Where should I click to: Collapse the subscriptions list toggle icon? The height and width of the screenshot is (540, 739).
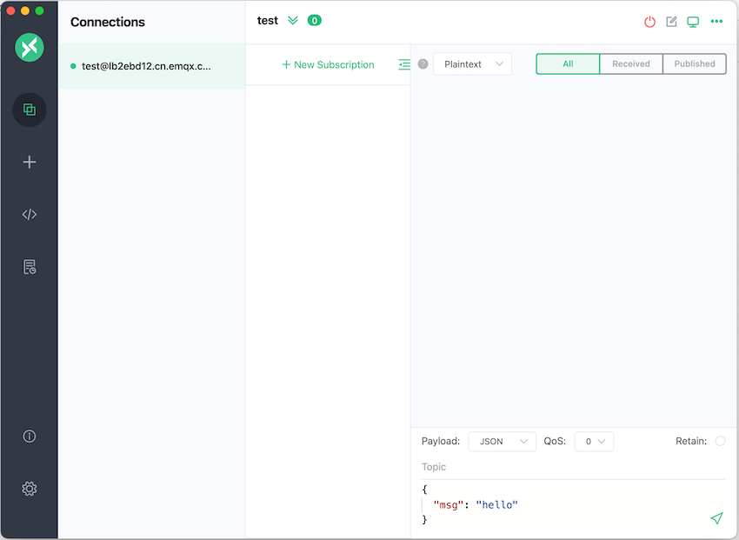point(404,64)
